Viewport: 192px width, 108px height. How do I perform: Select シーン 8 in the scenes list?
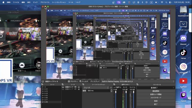click(51, 102)
